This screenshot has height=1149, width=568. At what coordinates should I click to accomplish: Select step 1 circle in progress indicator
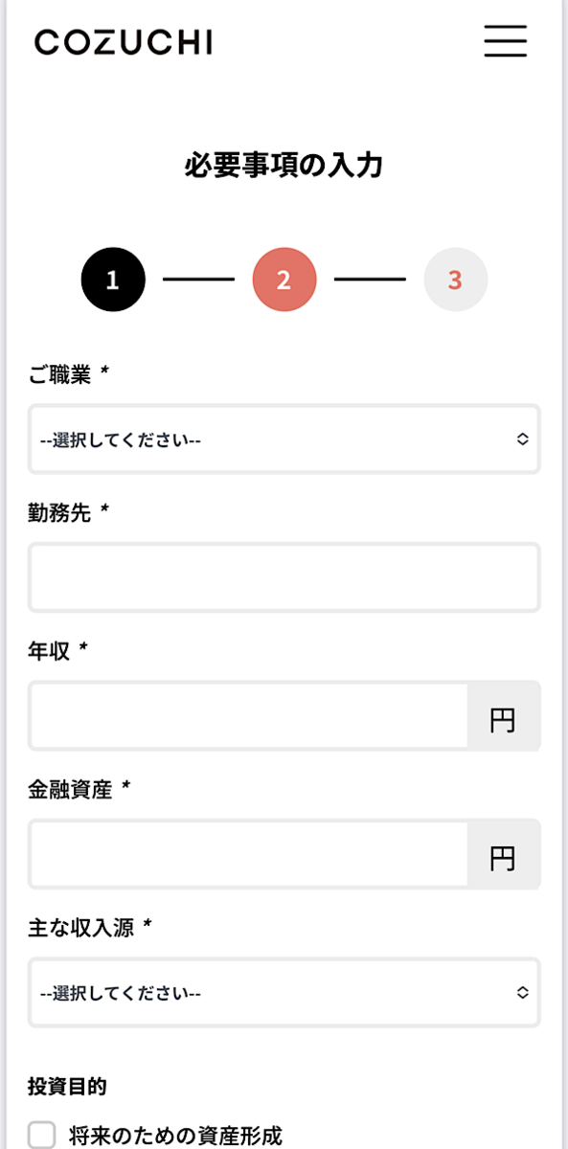pos(114,278)
